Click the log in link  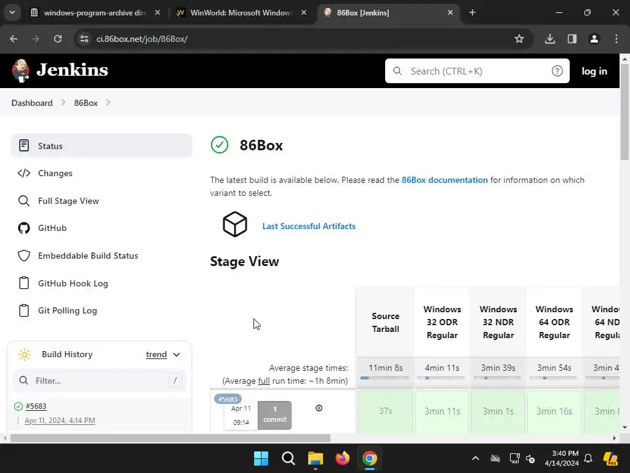coord(594,71)
